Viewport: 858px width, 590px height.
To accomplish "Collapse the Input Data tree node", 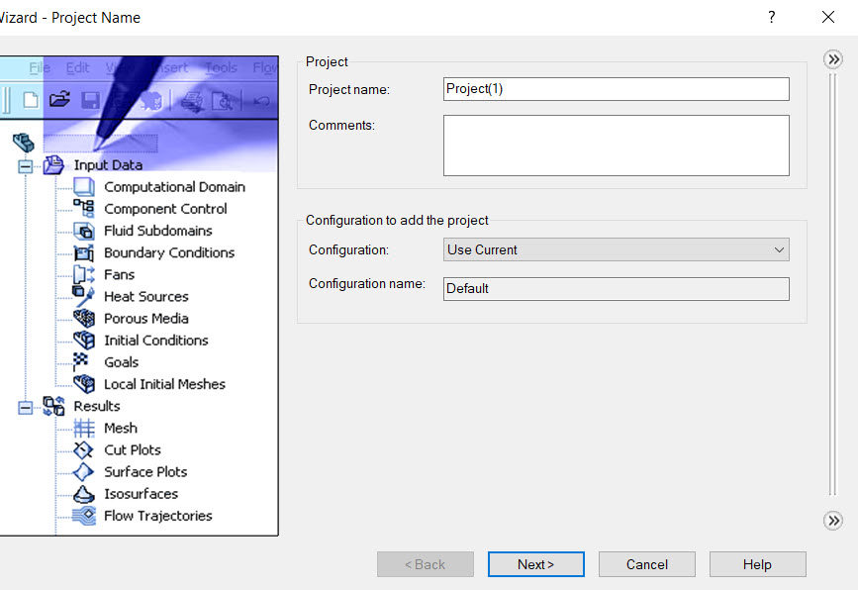I will click(25, 166).
